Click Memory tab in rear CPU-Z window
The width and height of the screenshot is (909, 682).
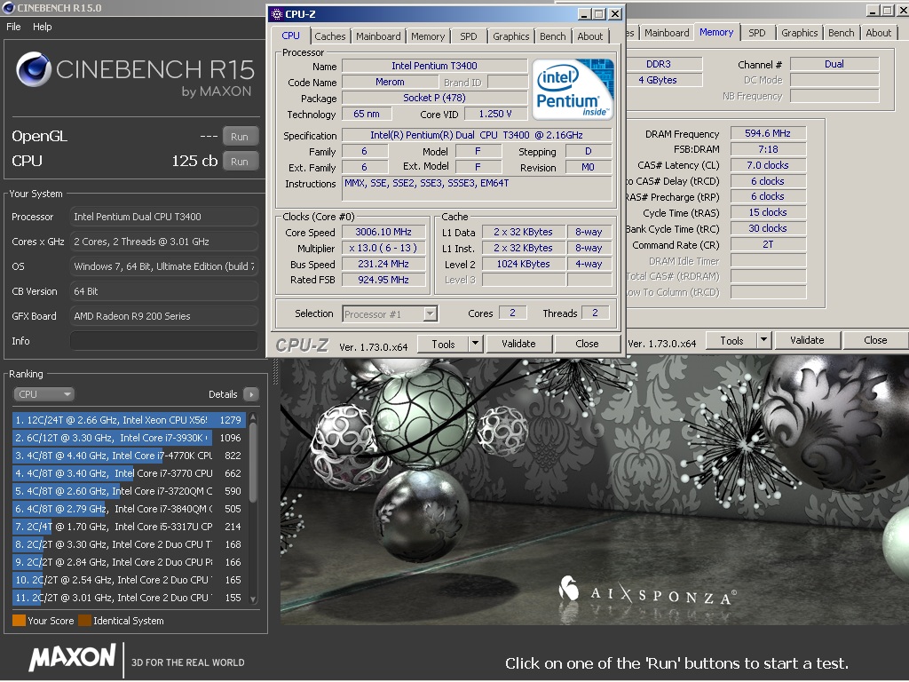716,33
